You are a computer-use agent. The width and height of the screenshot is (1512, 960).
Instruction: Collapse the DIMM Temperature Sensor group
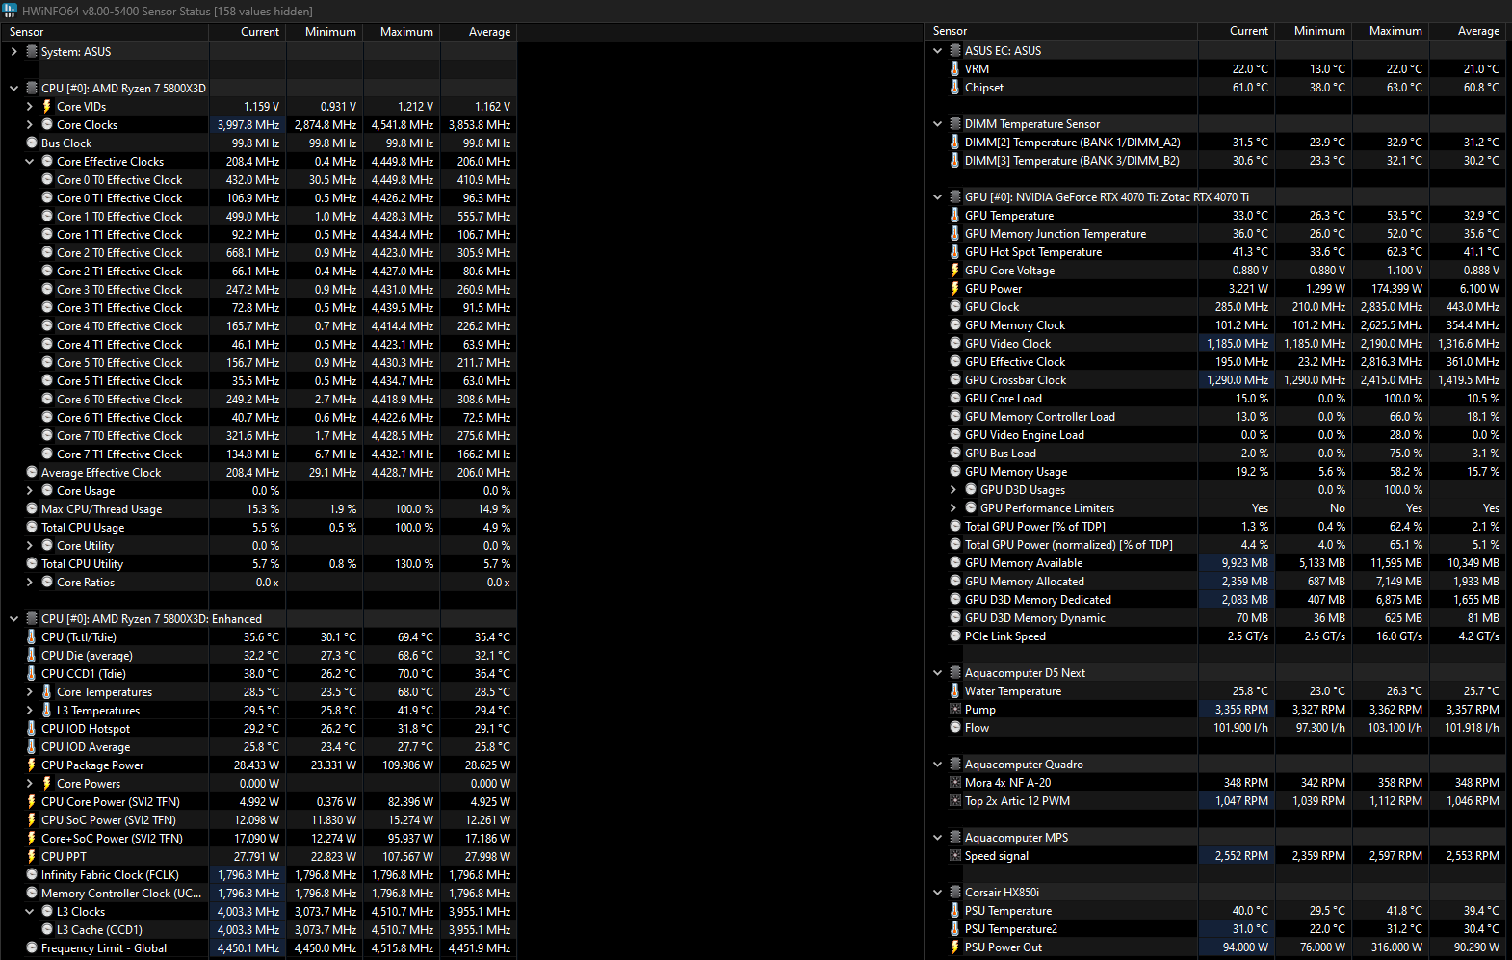(937, 123)
